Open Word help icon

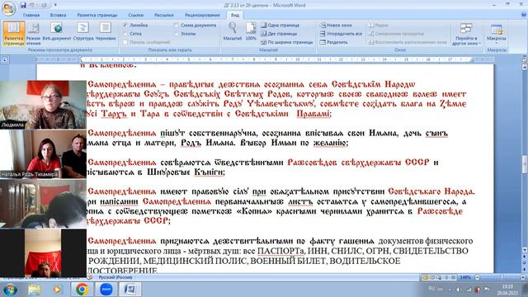(524, 15)
